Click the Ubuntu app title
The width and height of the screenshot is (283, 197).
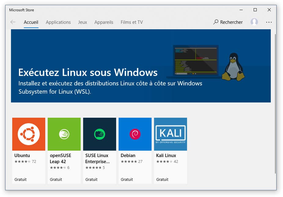coord(22,156)
